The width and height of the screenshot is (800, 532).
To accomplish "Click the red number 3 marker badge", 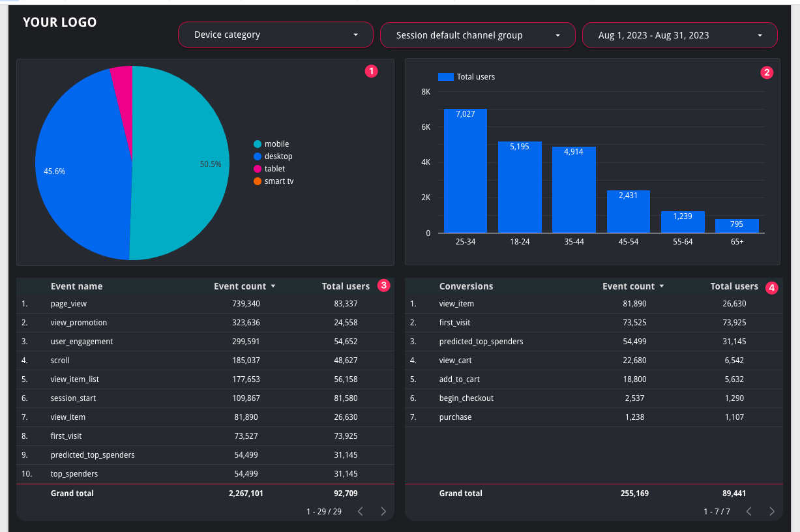I will click(384, 285).
